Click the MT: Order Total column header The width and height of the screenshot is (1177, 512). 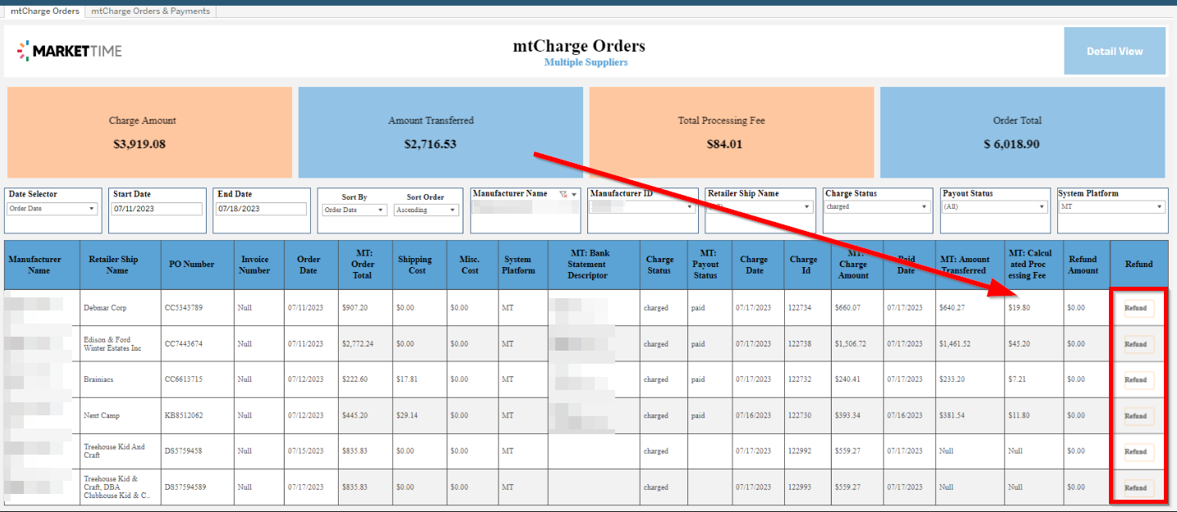pyautogui.click(x=364, y=265)
